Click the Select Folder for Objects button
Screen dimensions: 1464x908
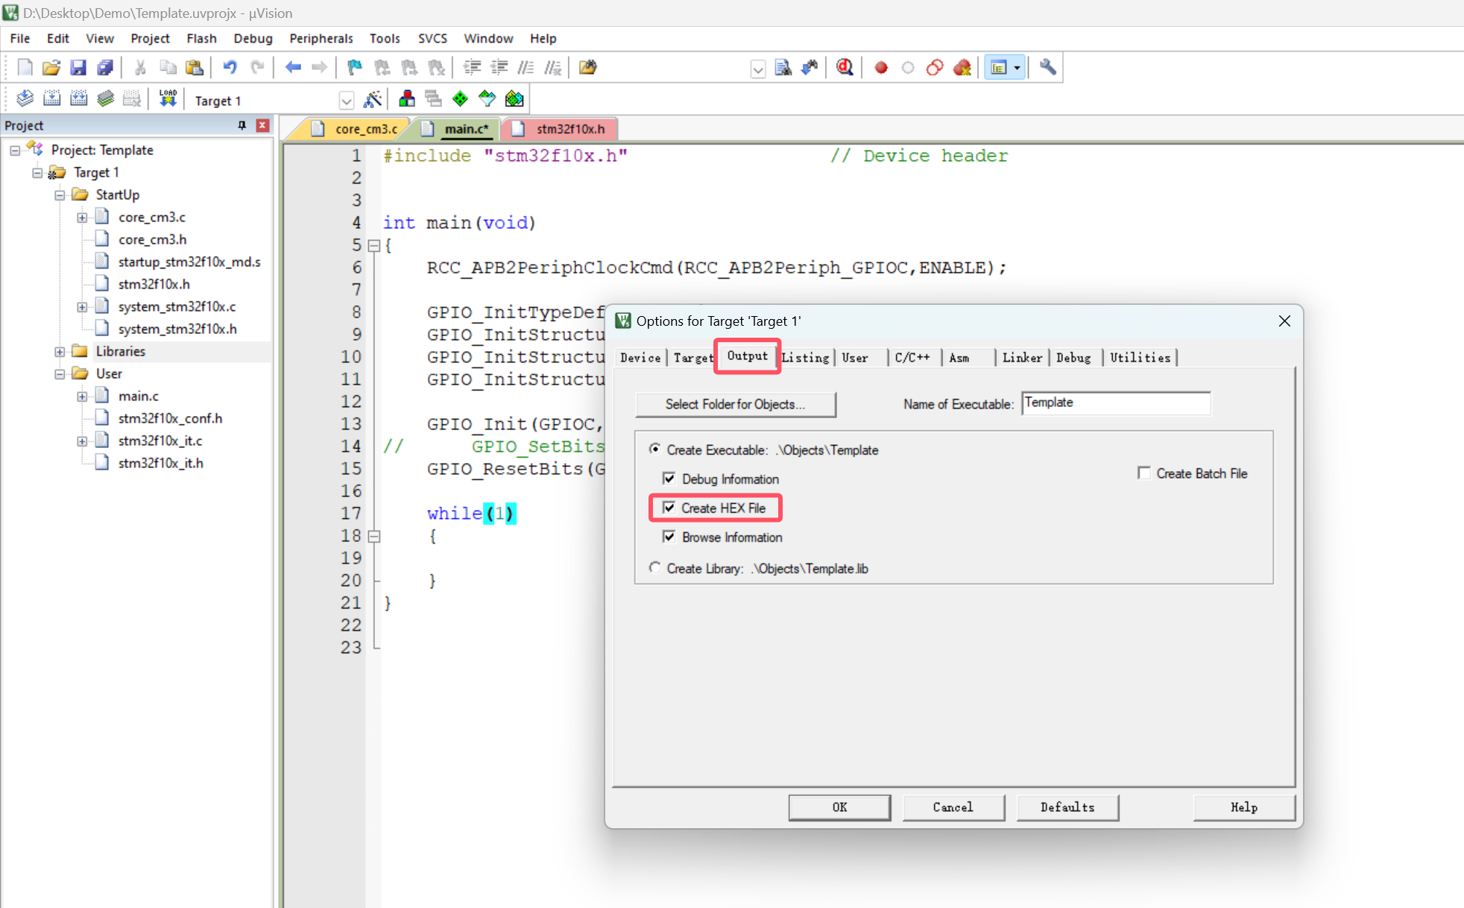(735, 404)
